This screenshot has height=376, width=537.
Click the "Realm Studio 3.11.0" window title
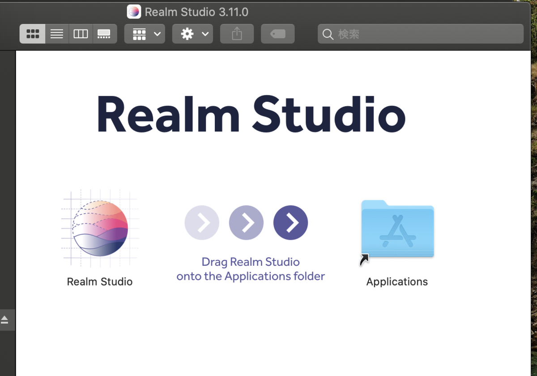click(196, 12)
